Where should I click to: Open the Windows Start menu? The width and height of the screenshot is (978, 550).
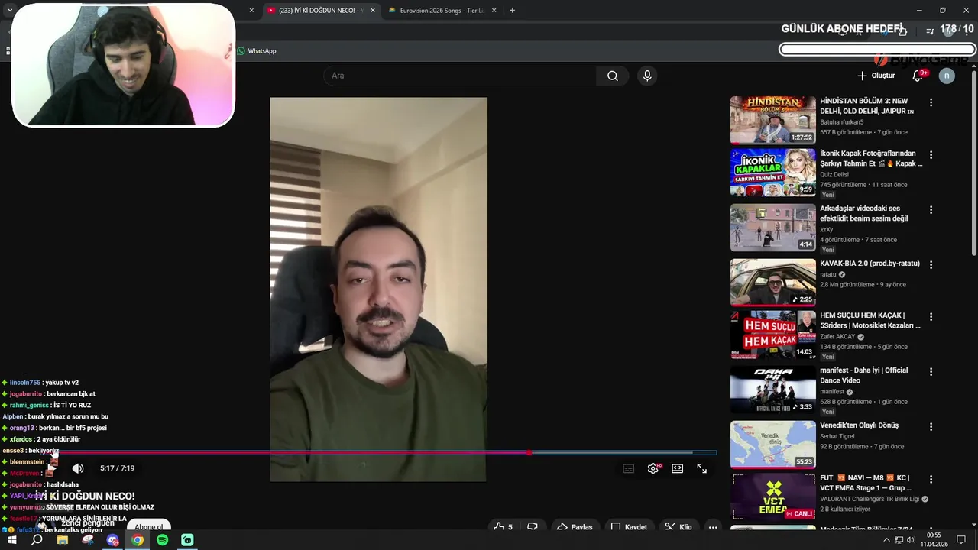click(x=11, y=540)
